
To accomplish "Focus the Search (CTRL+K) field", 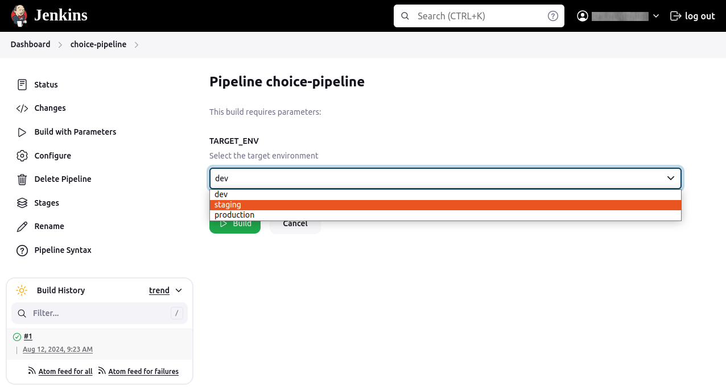I will tap(479, 16).
